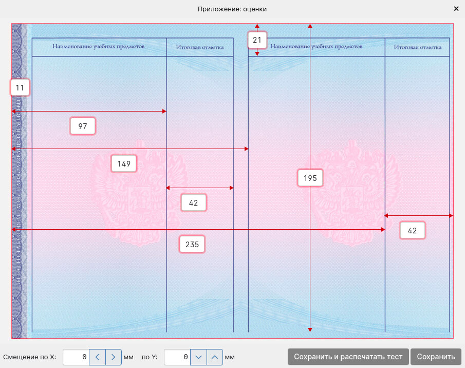Select the 42 field on the left page

pos(193,203)
